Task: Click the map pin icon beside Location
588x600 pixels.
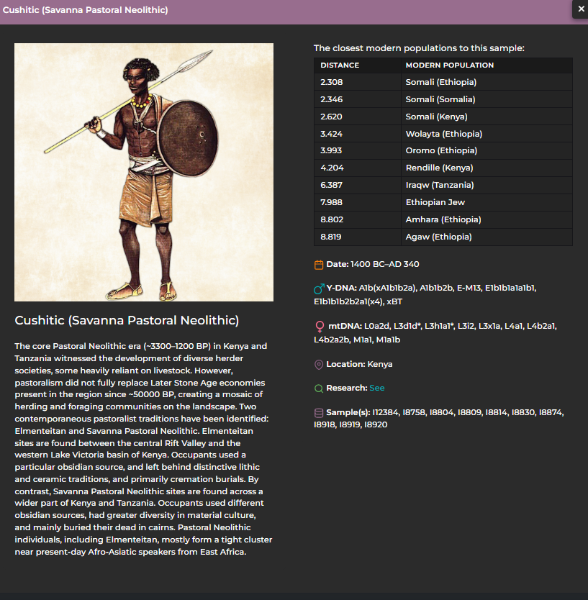Action: click(x=319, y=365)
